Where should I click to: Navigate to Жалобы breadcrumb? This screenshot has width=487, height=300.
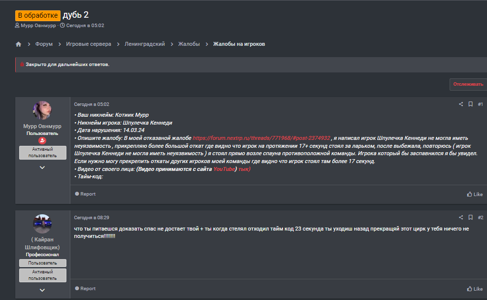point(189,44)
